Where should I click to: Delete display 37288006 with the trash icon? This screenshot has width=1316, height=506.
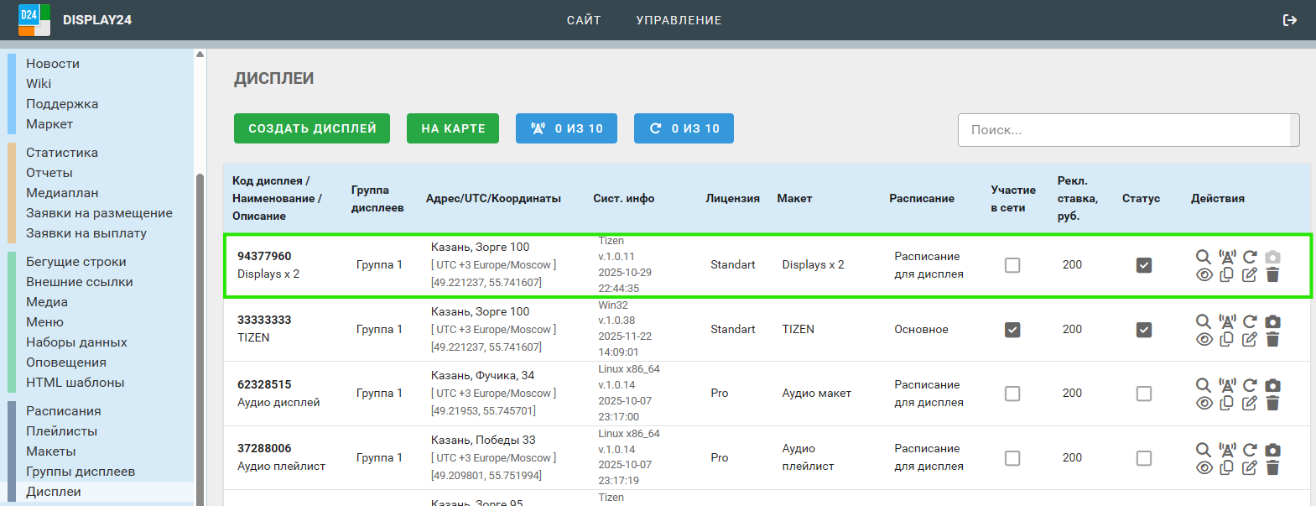[x=1272, y=467]
